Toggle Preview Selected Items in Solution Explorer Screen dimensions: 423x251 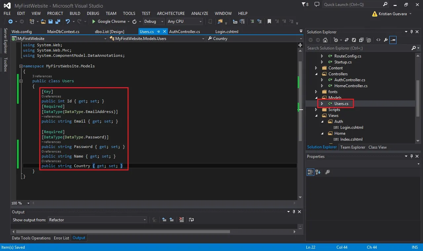(x=393, y=40)
